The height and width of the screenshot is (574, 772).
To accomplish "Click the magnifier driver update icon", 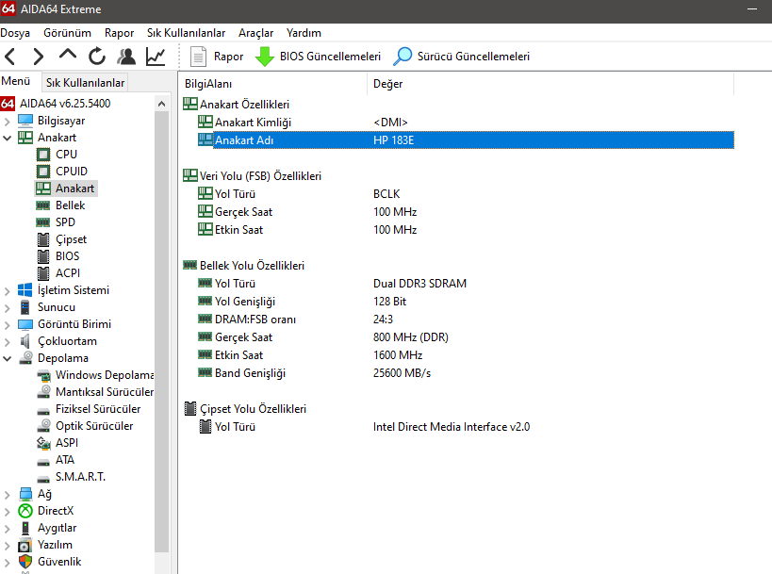I will 402,57.
